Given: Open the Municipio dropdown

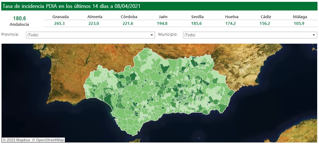Looking at the screenshot, I should pyautogui.click(x=250, y=35).
